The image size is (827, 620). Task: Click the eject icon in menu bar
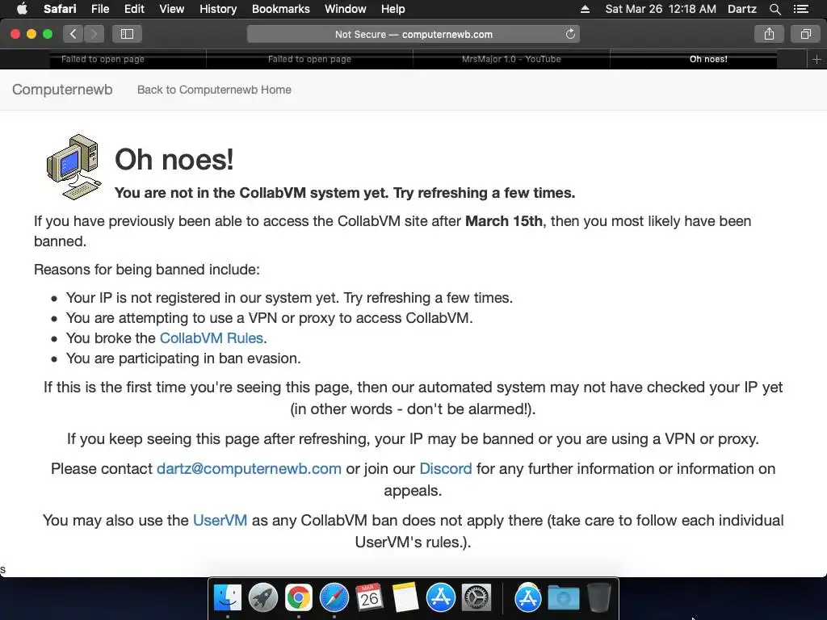pos(585,9)
